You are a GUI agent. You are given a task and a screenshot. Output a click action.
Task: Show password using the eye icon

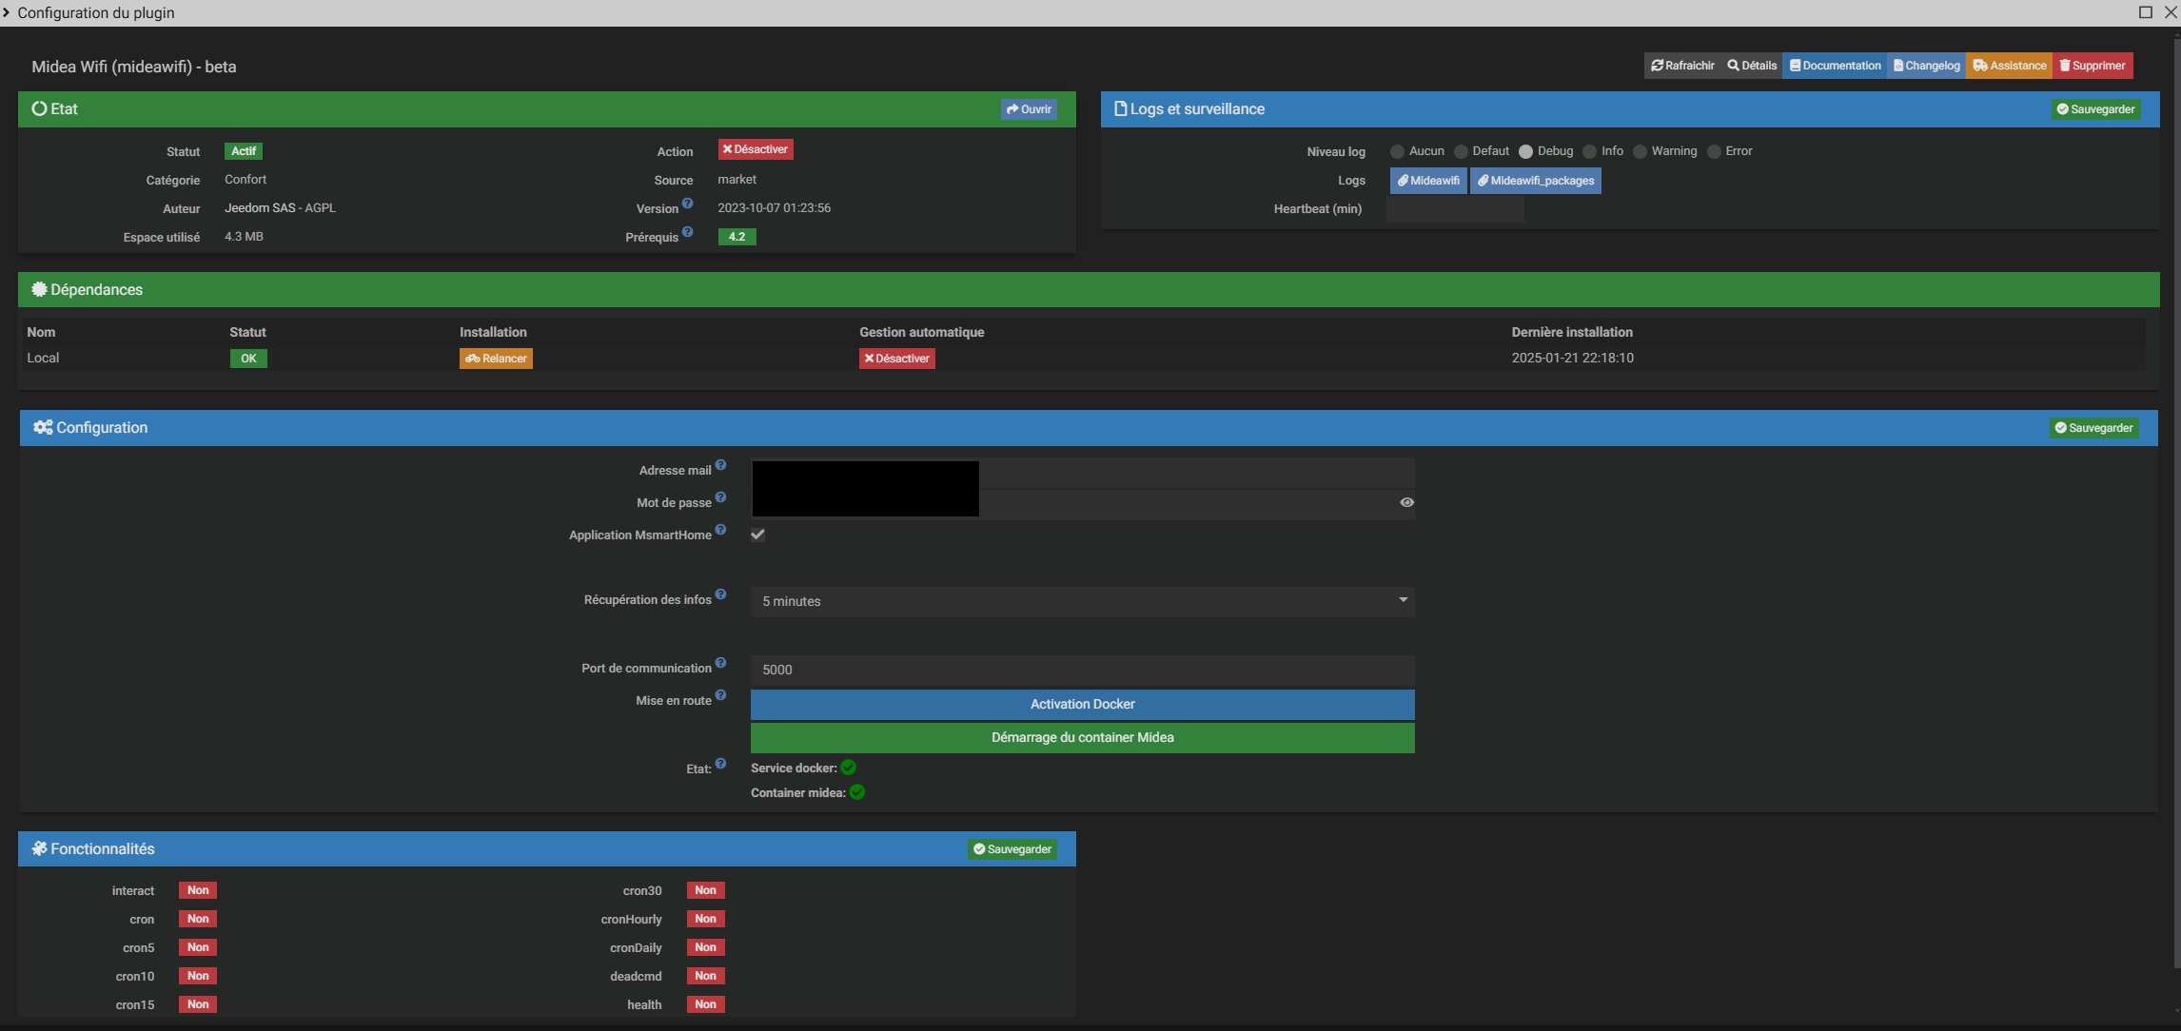click(1406, 502)
